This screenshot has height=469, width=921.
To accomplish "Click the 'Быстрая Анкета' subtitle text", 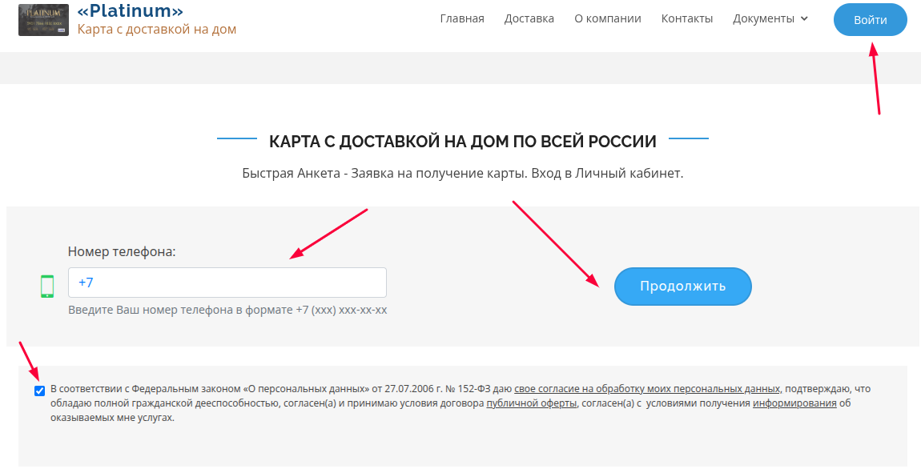I will 463,174.
